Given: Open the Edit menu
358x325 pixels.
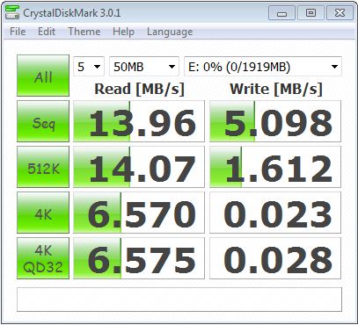Looking at the screenshot, I should [x=47, y=32].
